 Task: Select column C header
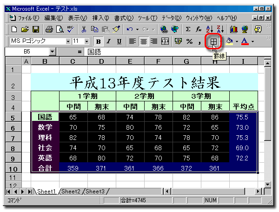[73, 61]
